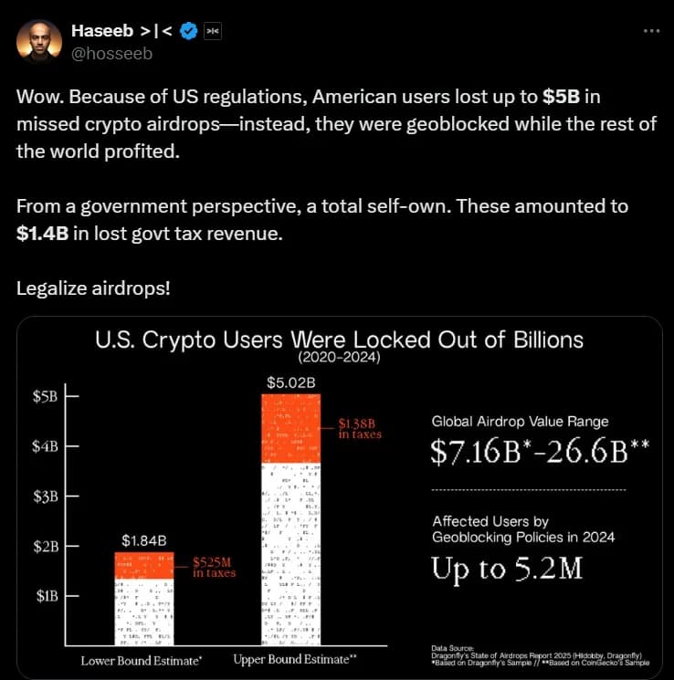Click the affiliate badge next to the verified checkmark
The height and width of the screenshot is (680, 674).
pos(213,32)
